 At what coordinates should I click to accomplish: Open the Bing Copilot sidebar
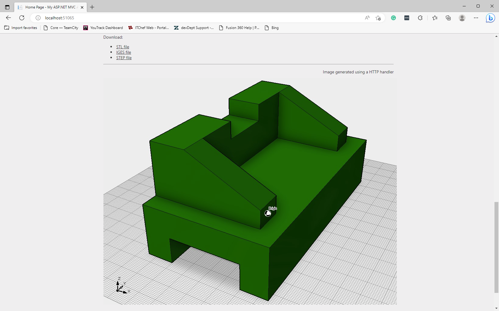click(490, 18)
